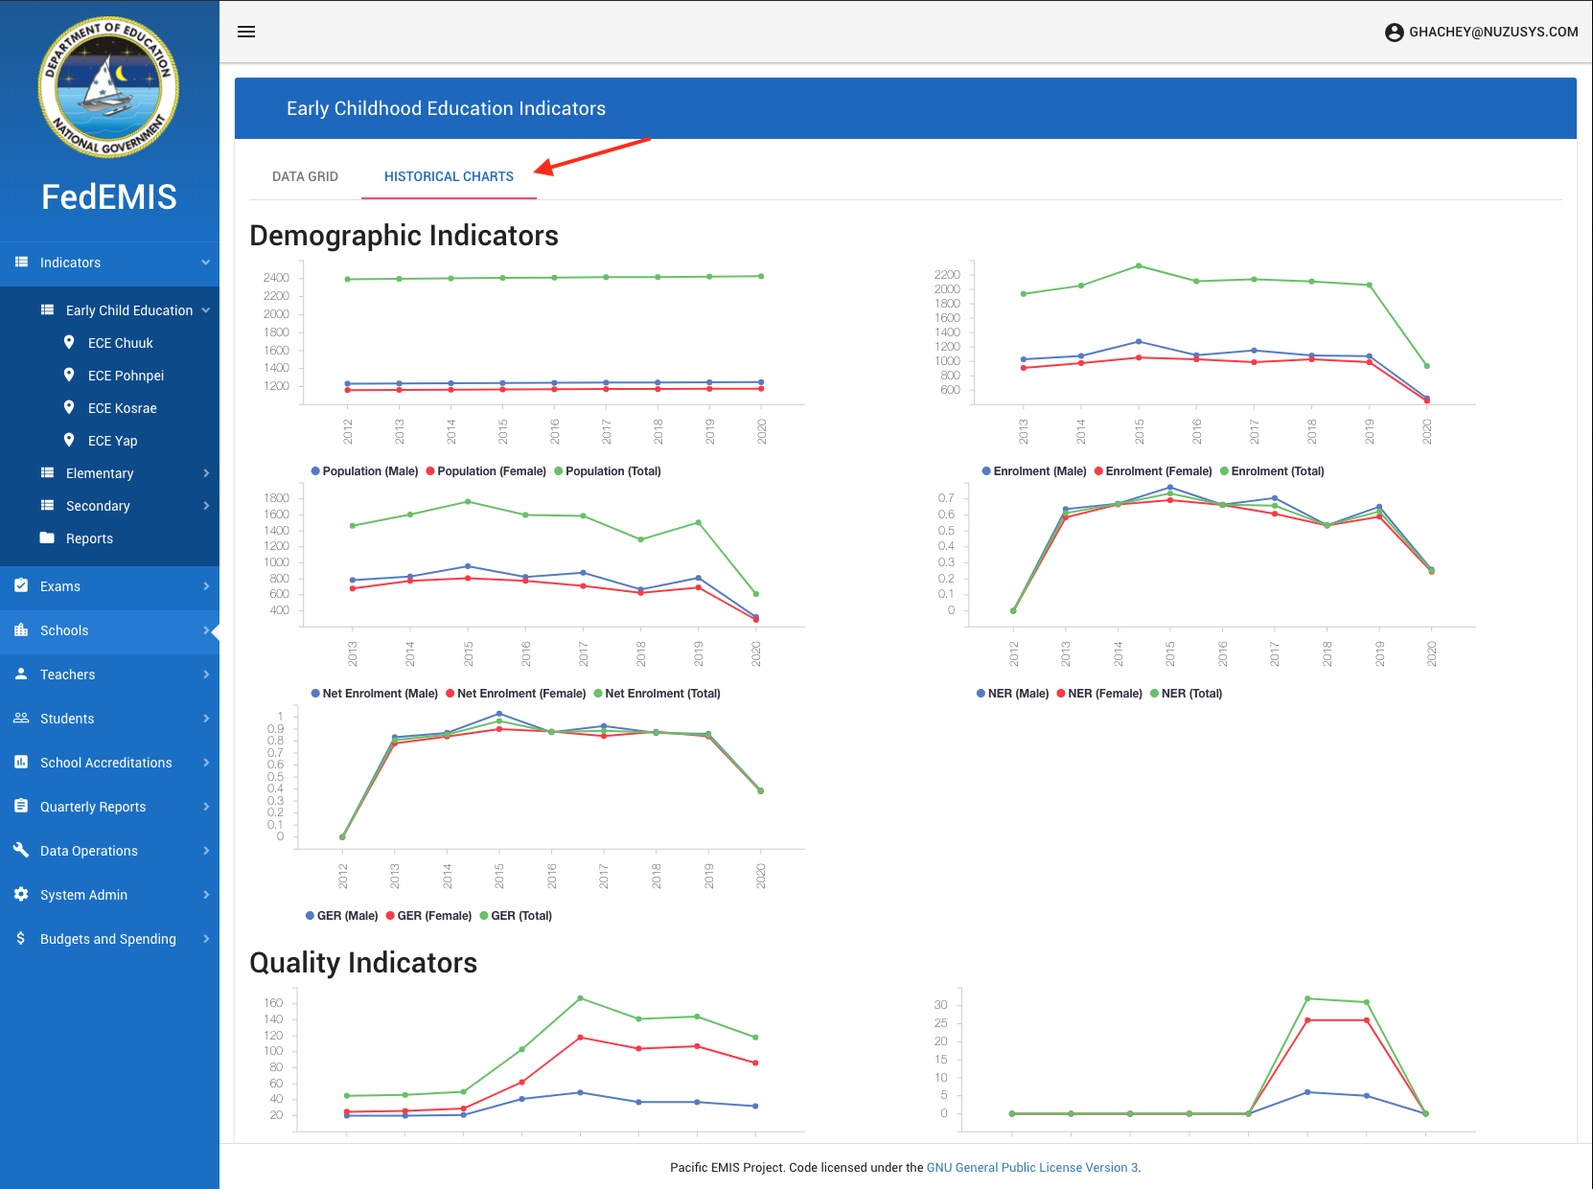1593x1189 pixels.
Task: Click the hamburger menu icon
Action: pyautogui.click(x=246, y=32)
